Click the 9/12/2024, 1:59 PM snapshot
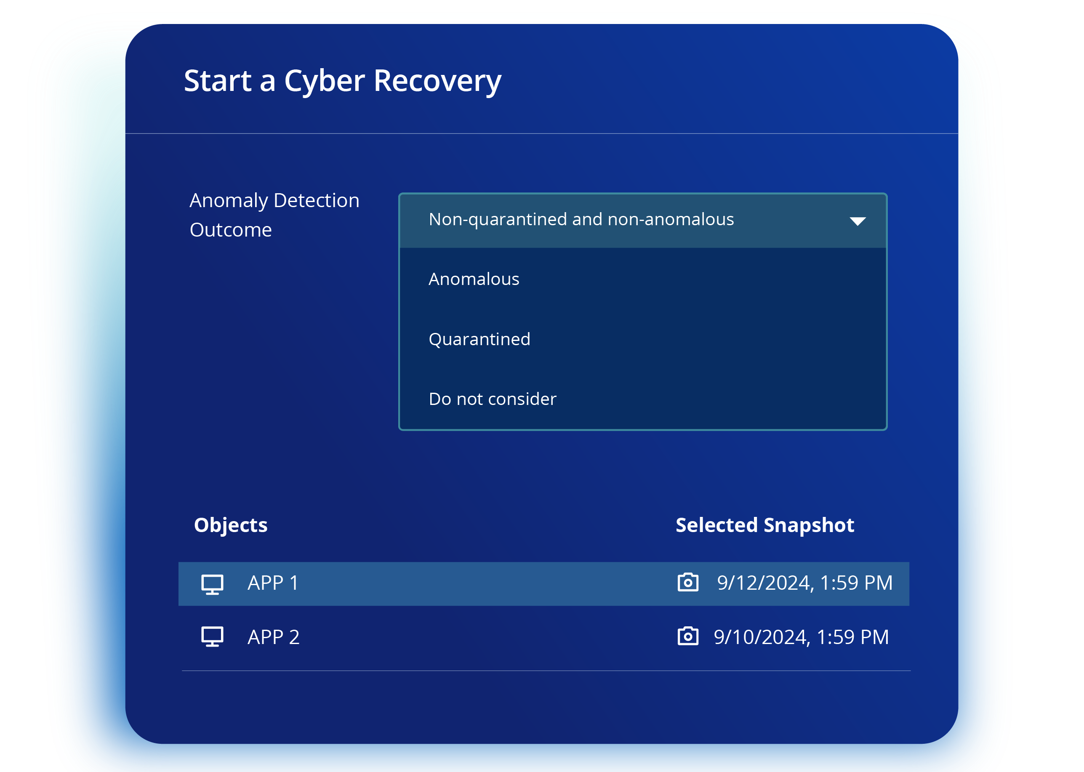The width and height of the screenshot is (1084, 772). (804, 583)
